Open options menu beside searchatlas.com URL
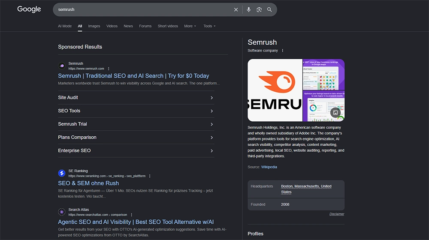Viewport: 429px width, 240px height. (131, 215)
